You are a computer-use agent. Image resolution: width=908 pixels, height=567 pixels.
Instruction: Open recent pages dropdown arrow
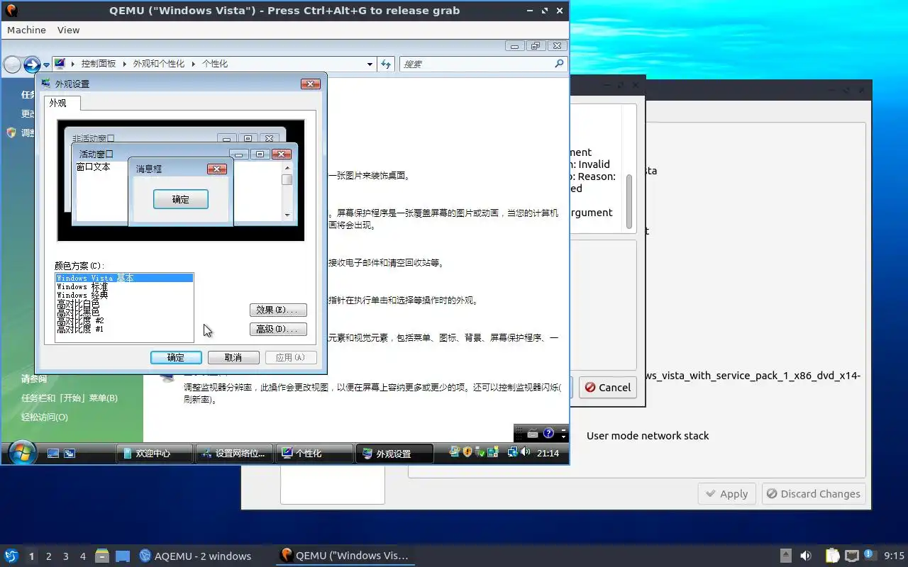(x=46, y=65)
